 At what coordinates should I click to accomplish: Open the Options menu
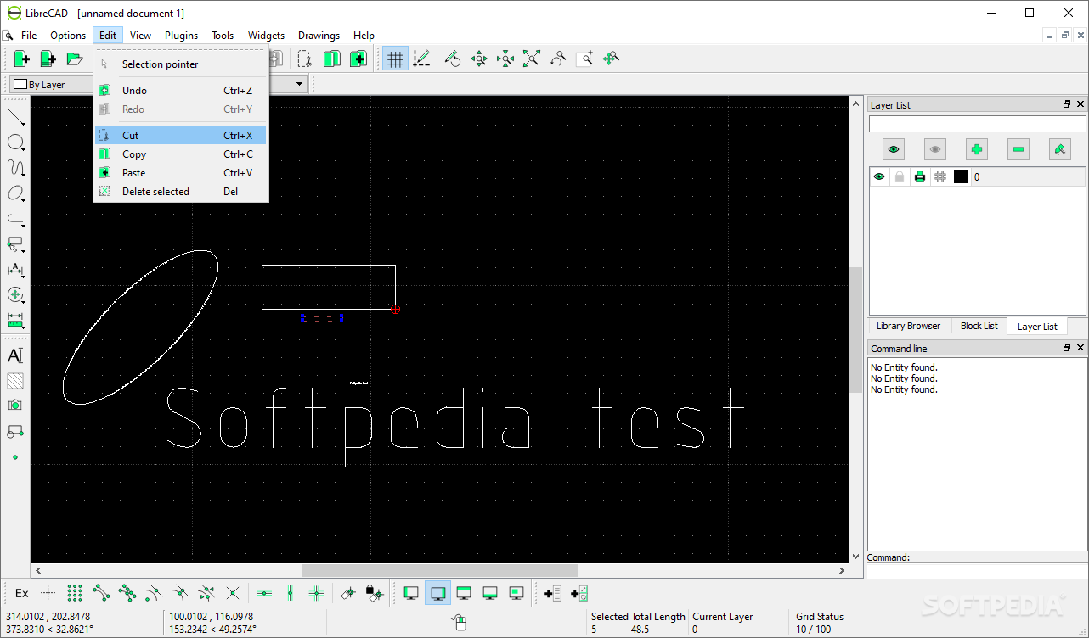[x=68, y=36]
